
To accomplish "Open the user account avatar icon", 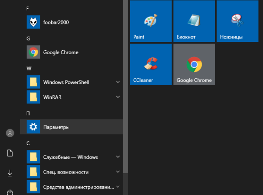I will click(x=10, y=133).
